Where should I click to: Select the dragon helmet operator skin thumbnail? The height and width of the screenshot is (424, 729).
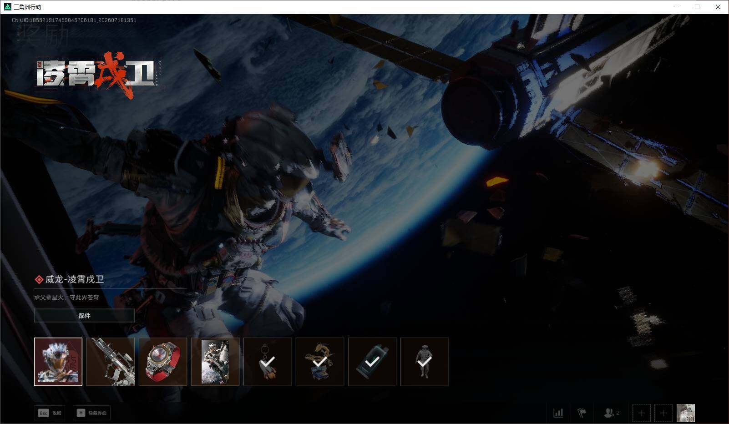58,362
